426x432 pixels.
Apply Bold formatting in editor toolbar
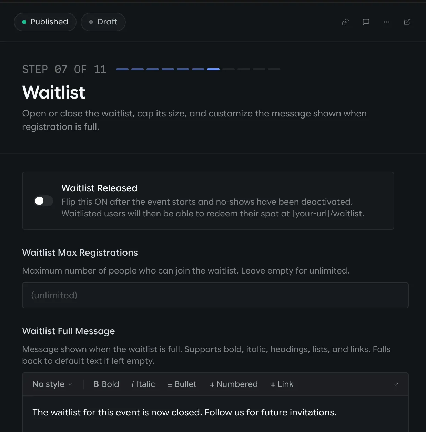[x=106, y=384]
